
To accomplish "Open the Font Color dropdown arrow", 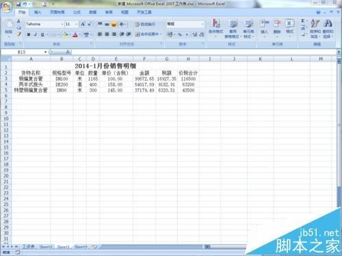I will click(x=79, y=35).
